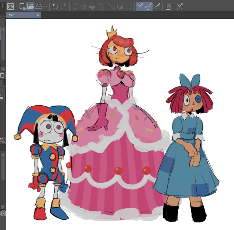The image size is (234, 230).
Task: Toggle Snap to Grid
Action: pyautogui.click(x=157, y=7)
